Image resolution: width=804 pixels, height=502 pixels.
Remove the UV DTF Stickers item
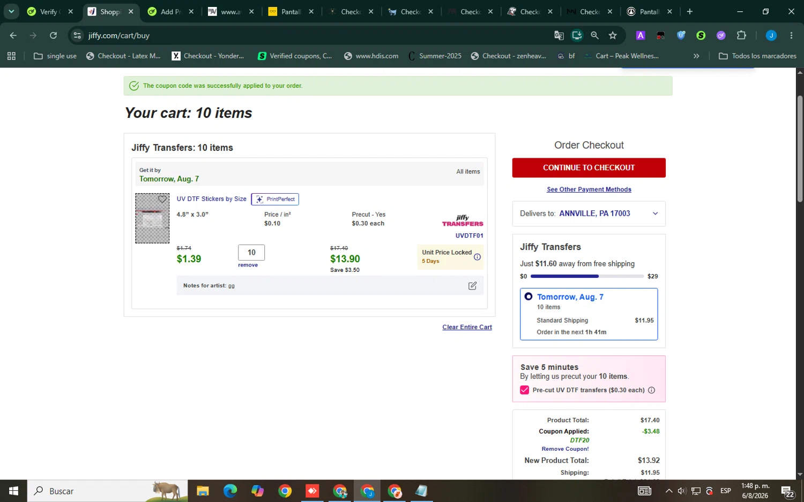pyautogui.click(x=248, y=265)
